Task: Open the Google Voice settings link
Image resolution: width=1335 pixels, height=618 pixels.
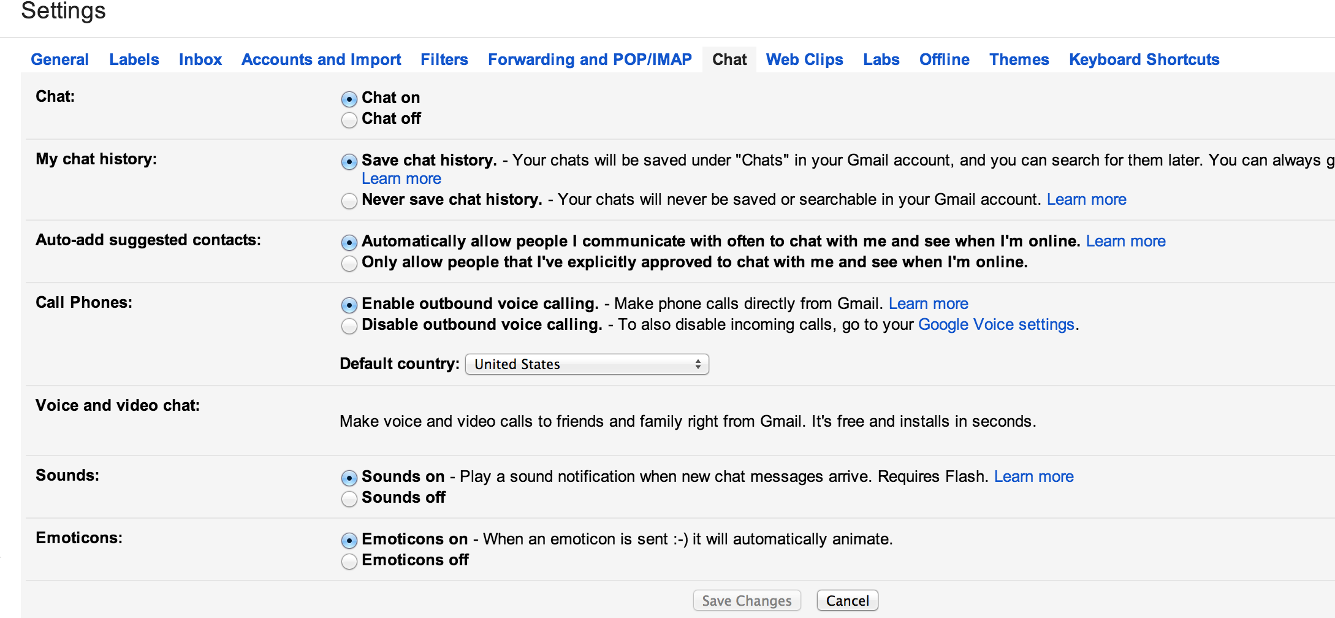Action: point(996,324)
